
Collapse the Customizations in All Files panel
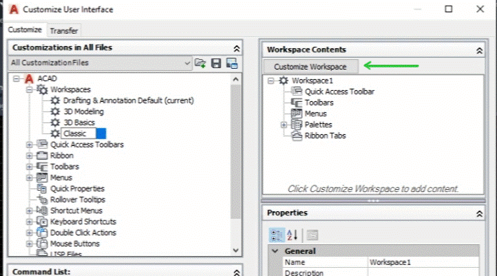coord(237,48)
